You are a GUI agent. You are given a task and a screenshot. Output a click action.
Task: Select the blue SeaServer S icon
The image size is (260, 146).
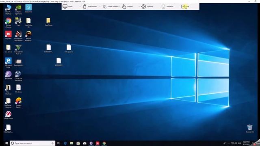coord(28,9)
